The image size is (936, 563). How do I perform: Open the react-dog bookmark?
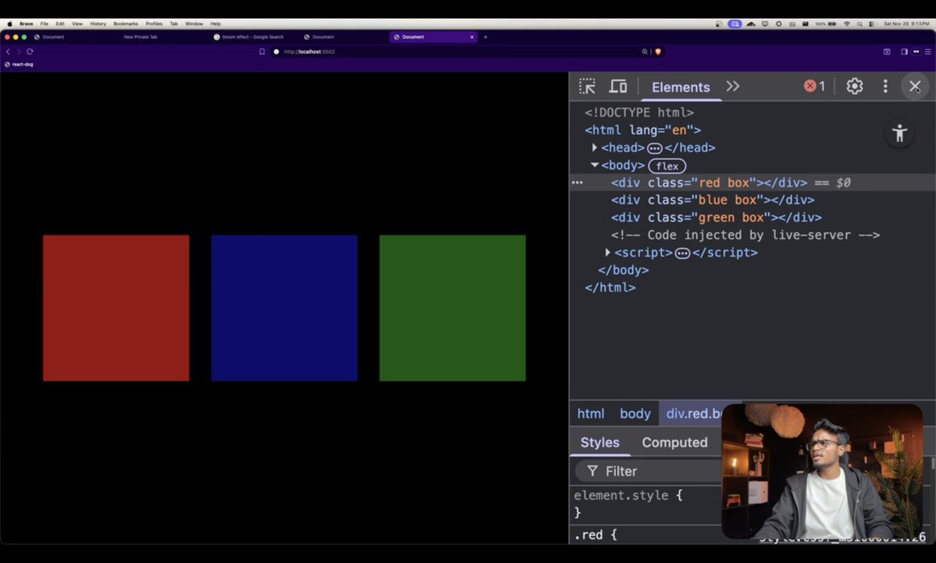[x=19, y=65]
